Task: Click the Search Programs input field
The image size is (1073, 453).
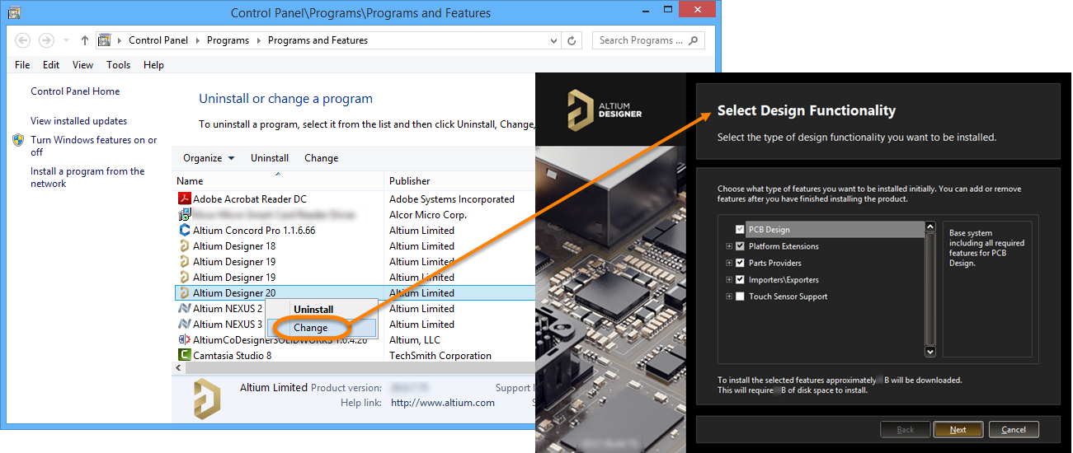Action: coord(641,40)
